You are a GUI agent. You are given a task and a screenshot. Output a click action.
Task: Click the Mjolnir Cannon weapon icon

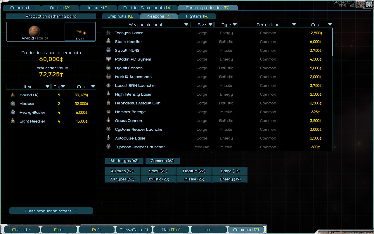pos(108,68)
